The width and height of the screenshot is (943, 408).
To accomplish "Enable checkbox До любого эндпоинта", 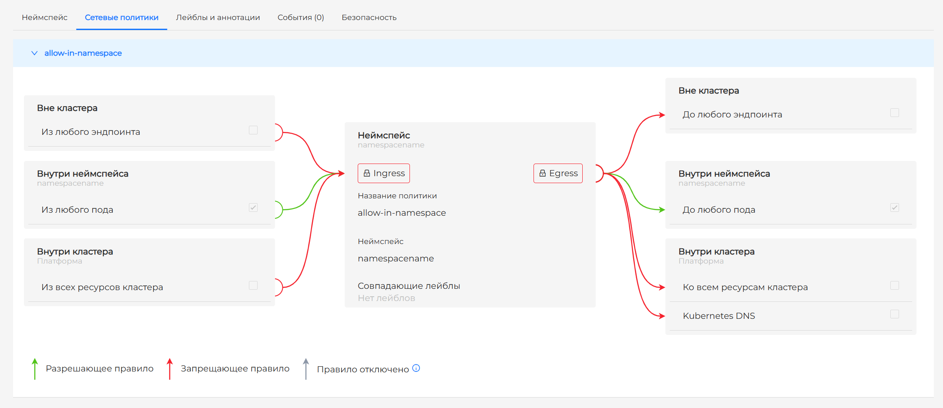I will point(895,112).
